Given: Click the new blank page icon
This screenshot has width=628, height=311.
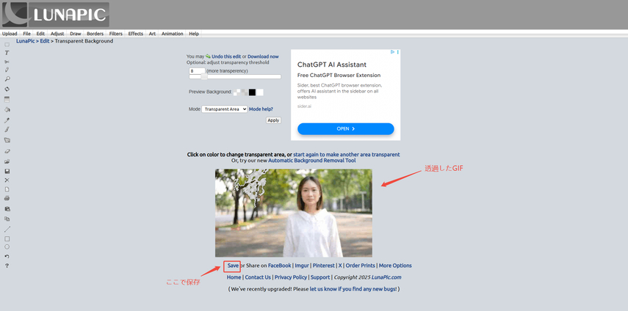Looking at the screenshot, I should [7, 189].
